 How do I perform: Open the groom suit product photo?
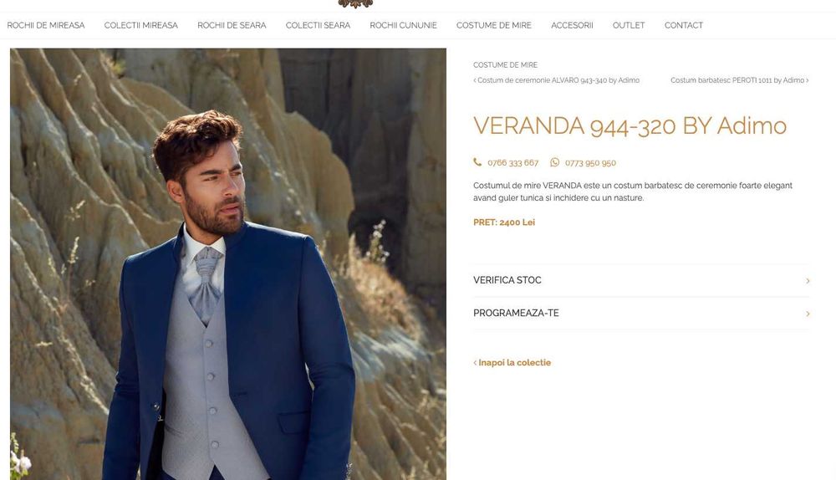pyautogui.click(x=228, y=264)
